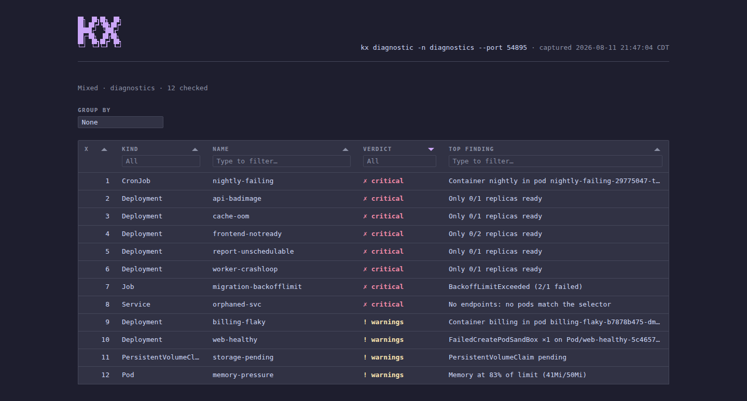747x401 pixels.
Task: Select the storage-pending name cell
Action: (x=243, y=357)
